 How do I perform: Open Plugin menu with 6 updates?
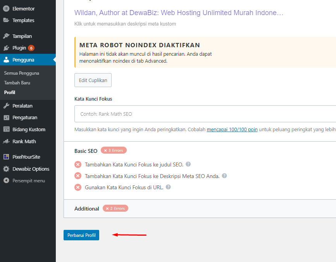coord(19,48)
